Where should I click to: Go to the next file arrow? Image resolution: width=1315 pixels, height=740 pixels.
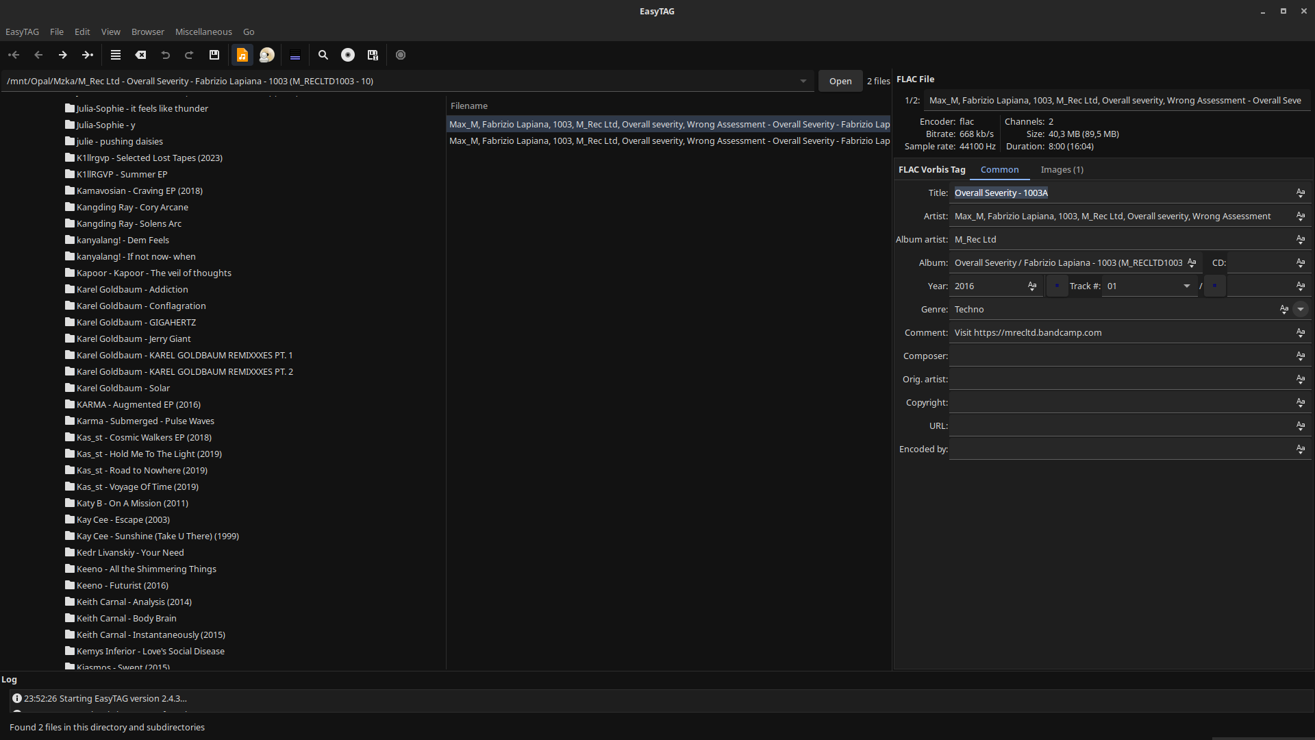pos(62,55)
